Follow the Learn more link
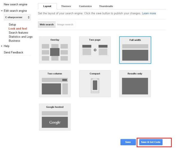The width and height of the screenshot is (183, 148). pos(149,13)
